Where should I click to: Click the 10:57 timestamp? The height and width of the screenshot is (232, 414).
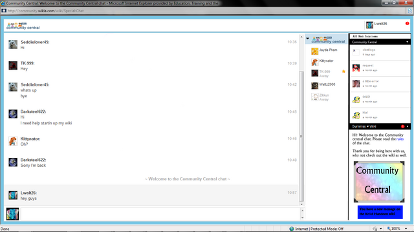pyautogui.click(x=292, y=193)
